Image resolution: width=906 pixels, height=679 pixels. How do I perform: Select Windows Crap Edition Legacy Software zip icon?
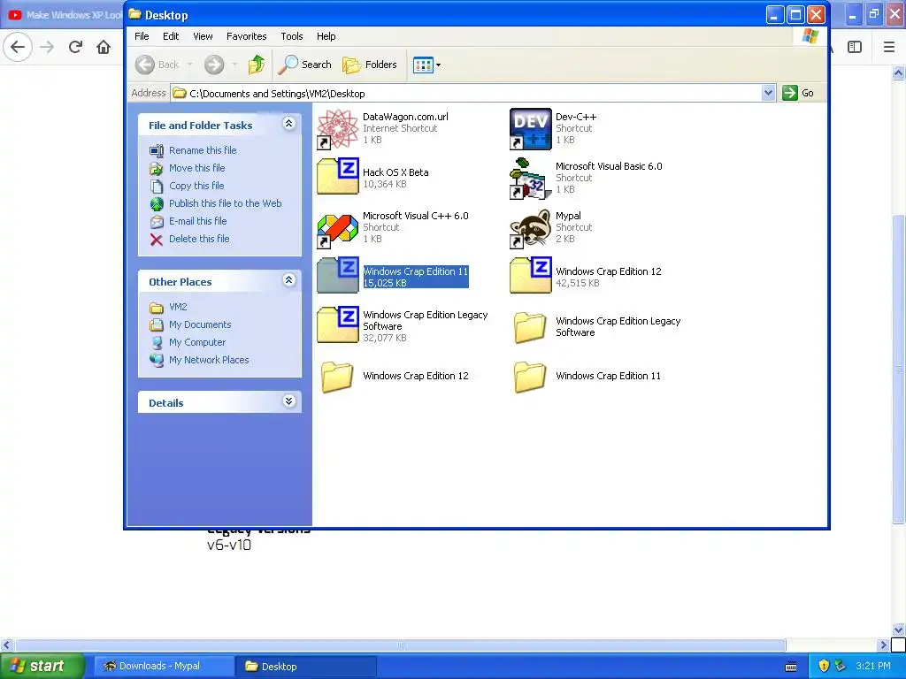point(337,324)
